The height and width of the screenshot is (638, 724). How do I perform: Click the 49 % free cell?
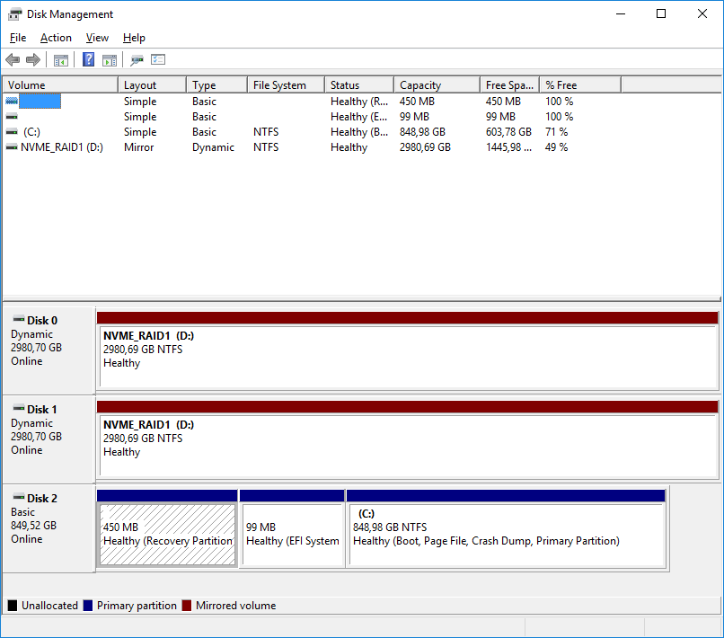(556, 147)
